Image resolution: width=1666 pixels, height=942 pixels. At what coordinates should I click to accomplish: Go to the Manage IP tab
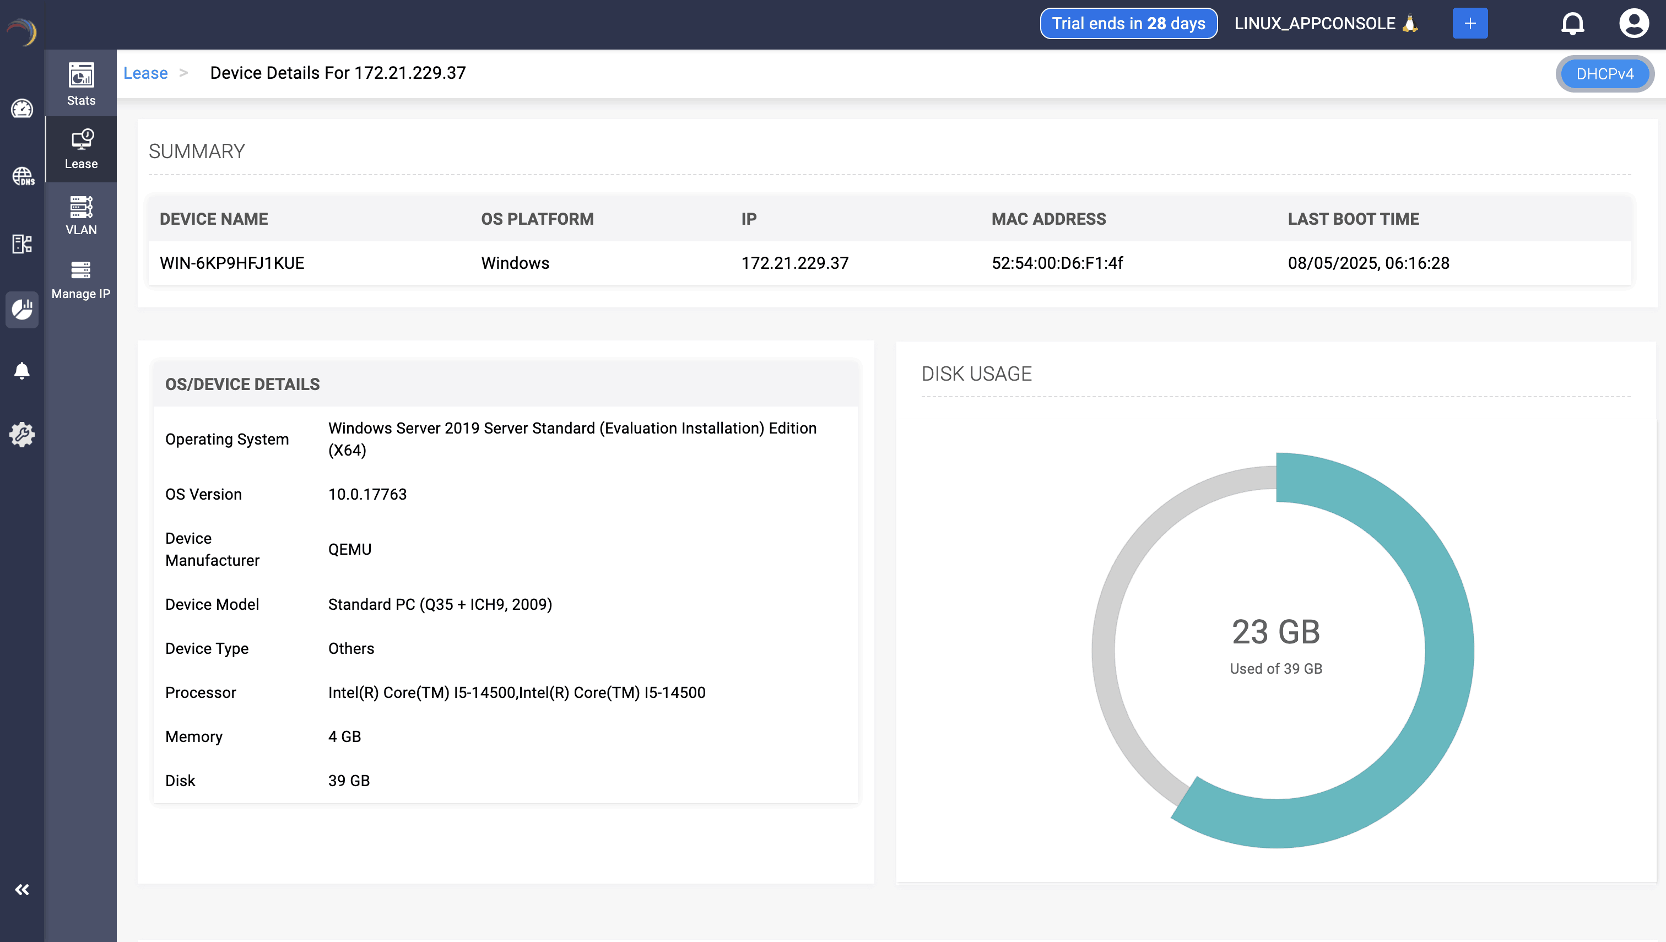81,279
